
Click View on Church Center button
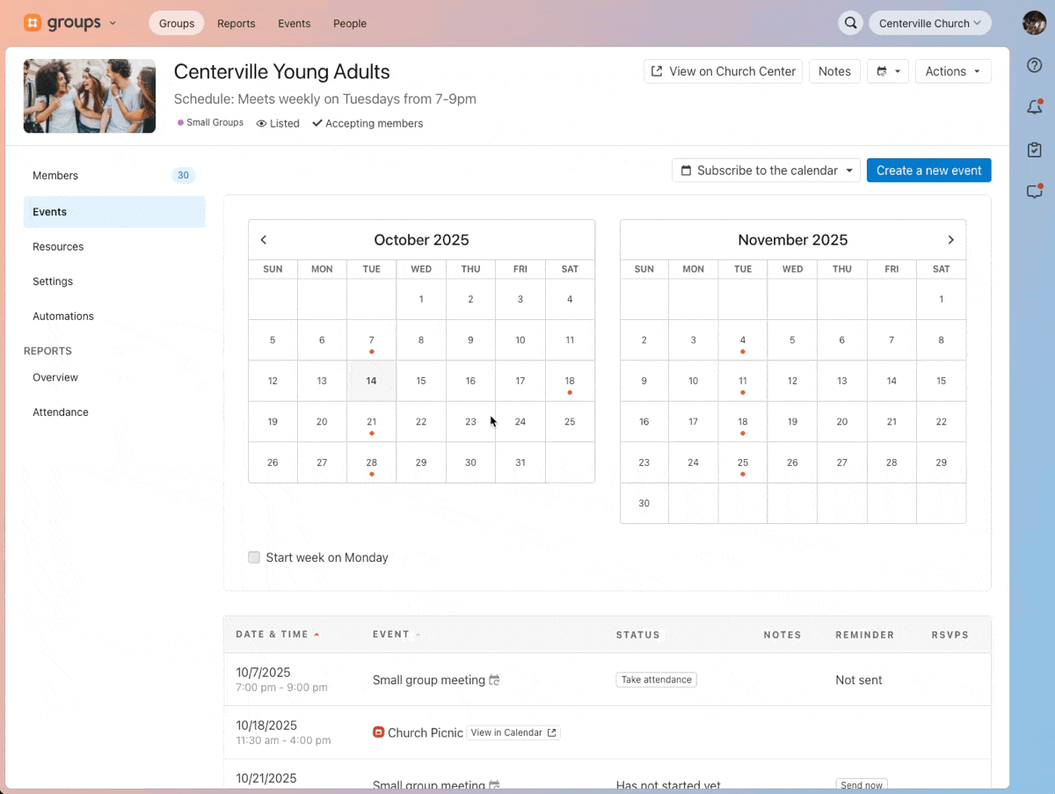tap(724, 71)
